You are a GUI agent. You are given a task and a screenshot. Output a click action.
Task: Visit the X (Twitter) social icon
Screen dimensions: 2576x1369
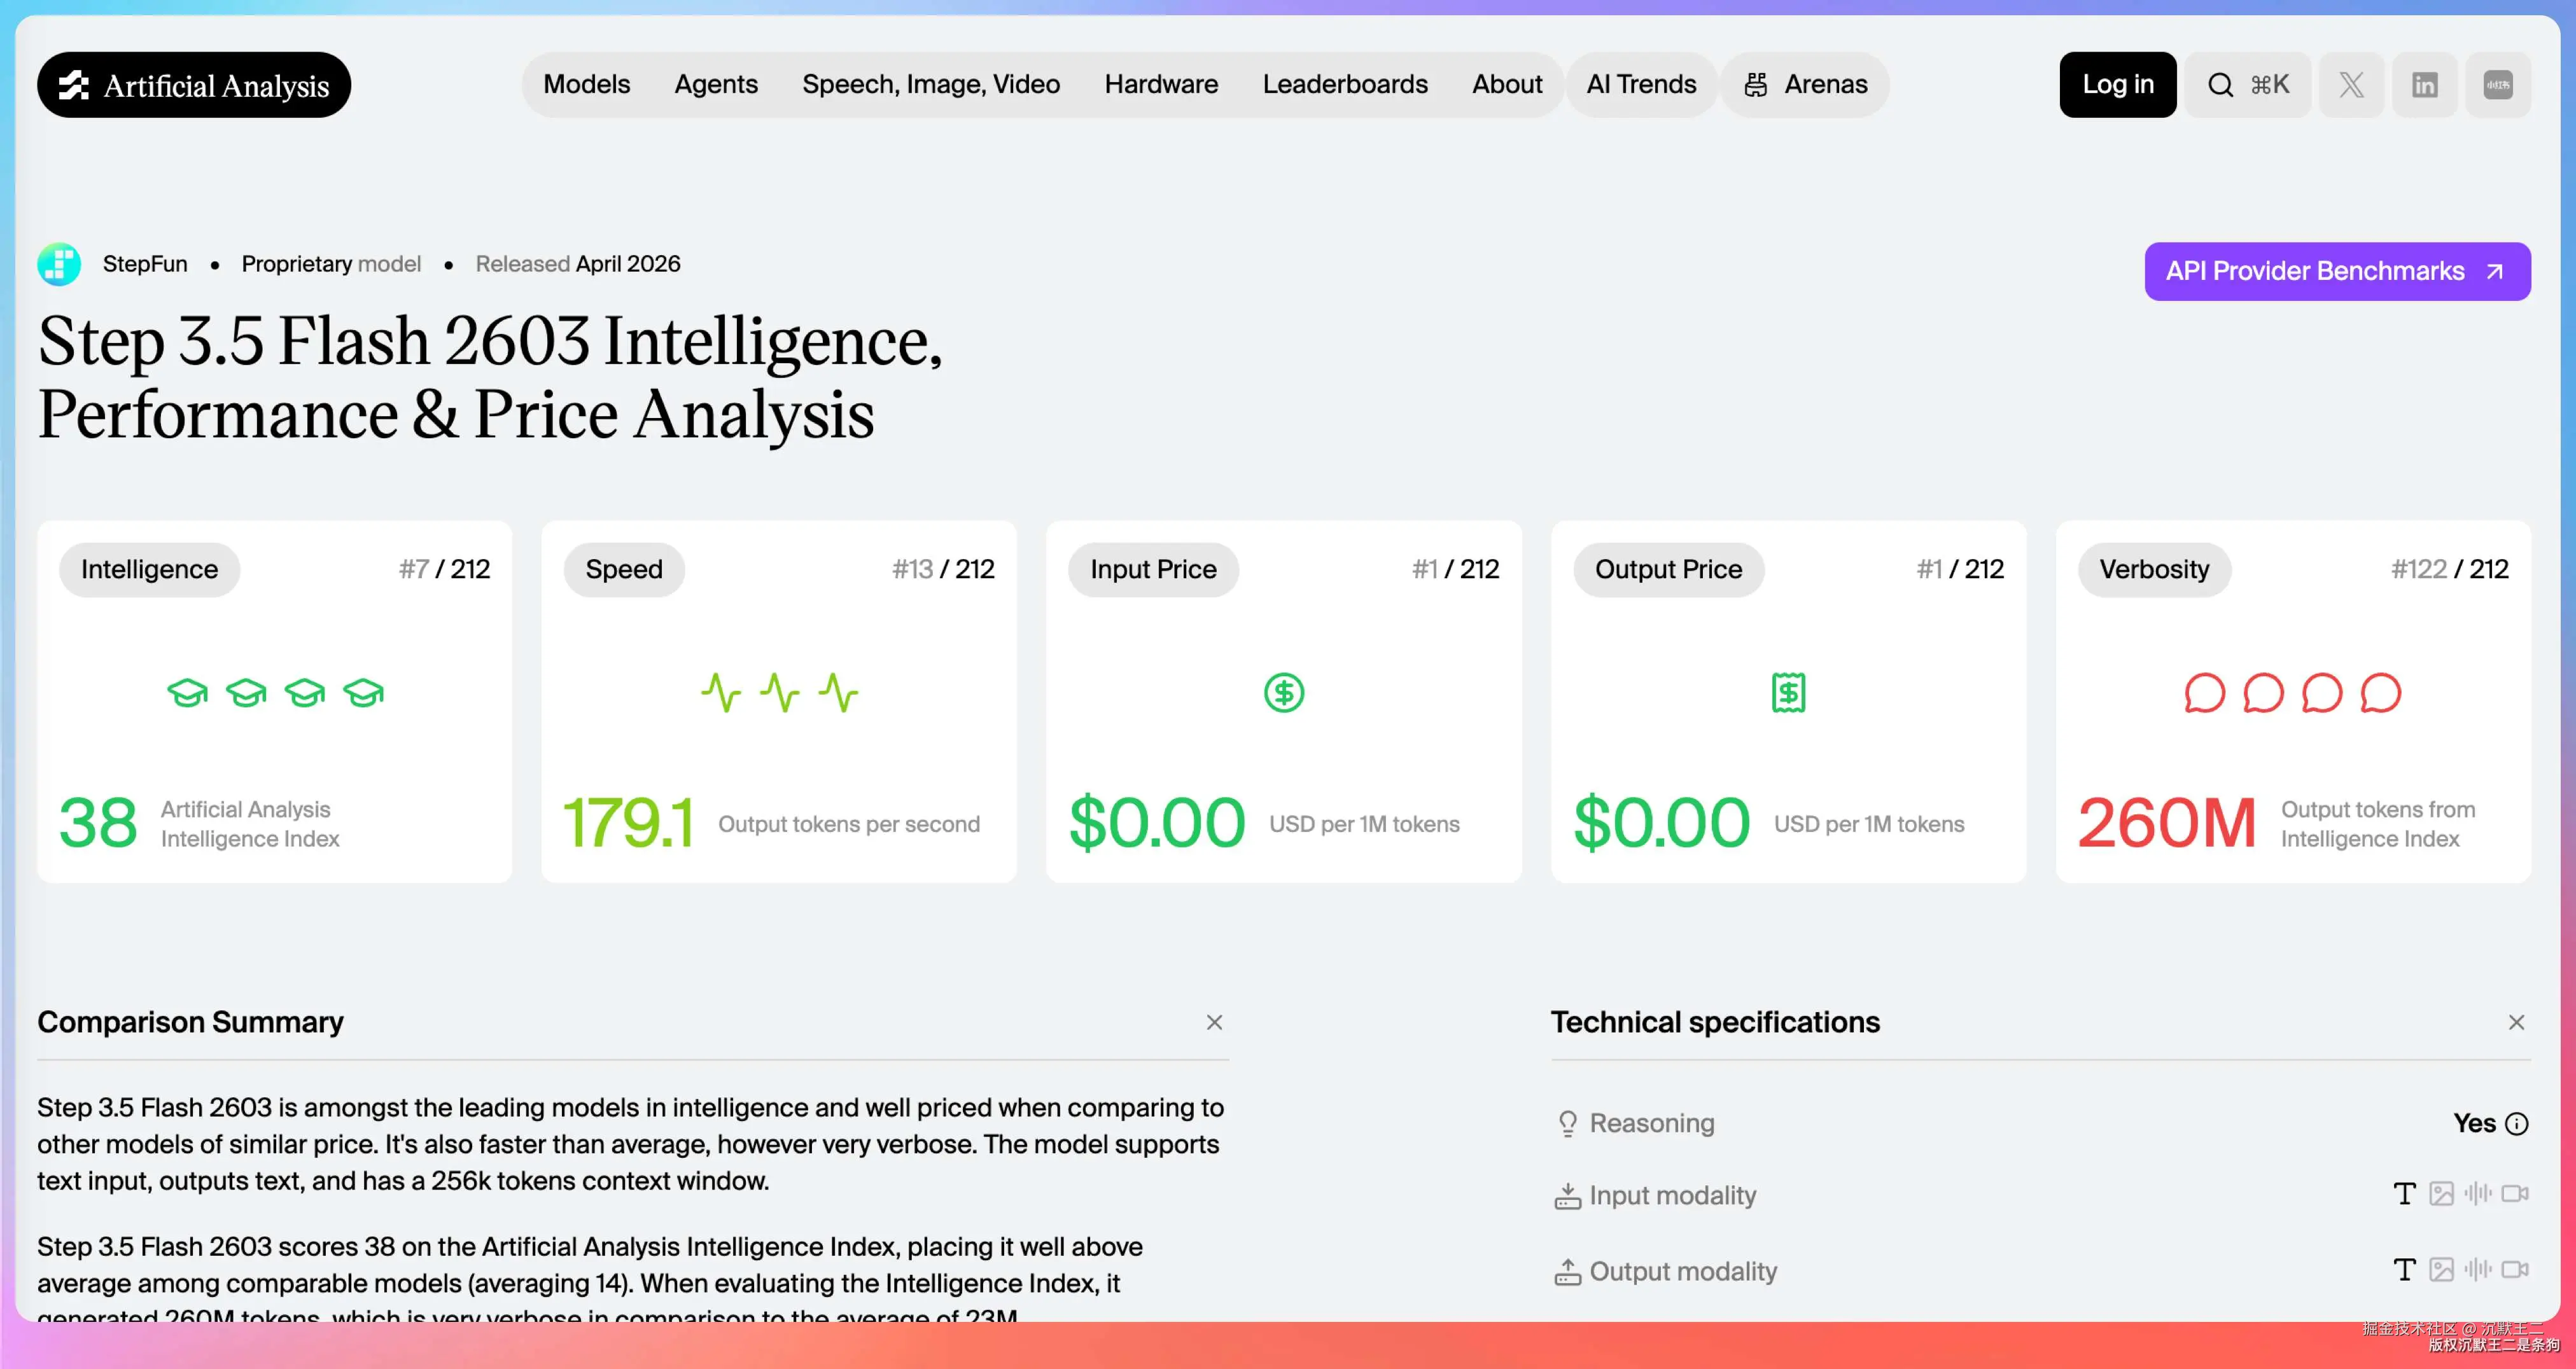coord(2351,85)
